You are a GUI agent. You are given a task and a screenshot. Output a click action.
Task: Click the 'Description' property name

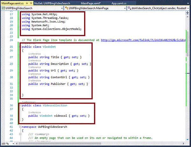click(x=60, y=64)
